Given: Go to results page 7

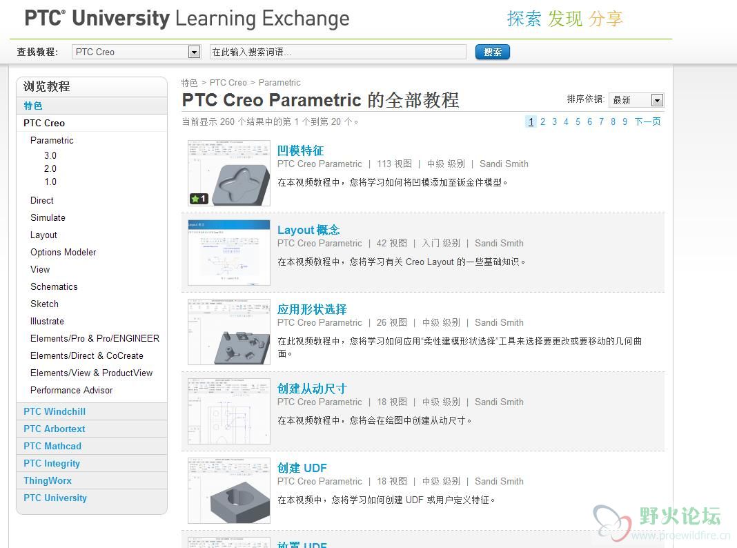Looking at the screenshot, I should [x=601, y=121].
